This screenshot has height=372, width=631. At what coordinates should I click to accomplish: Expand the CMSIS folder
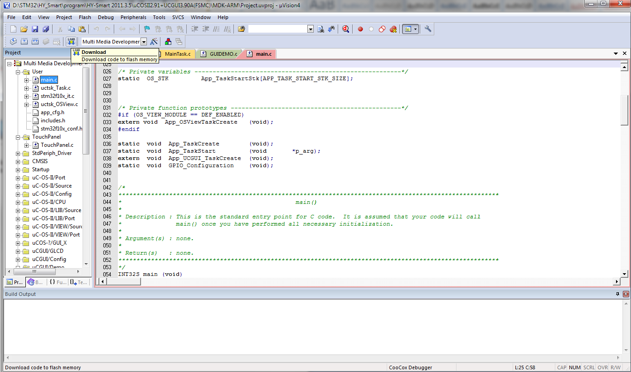(x=18, y=161)
